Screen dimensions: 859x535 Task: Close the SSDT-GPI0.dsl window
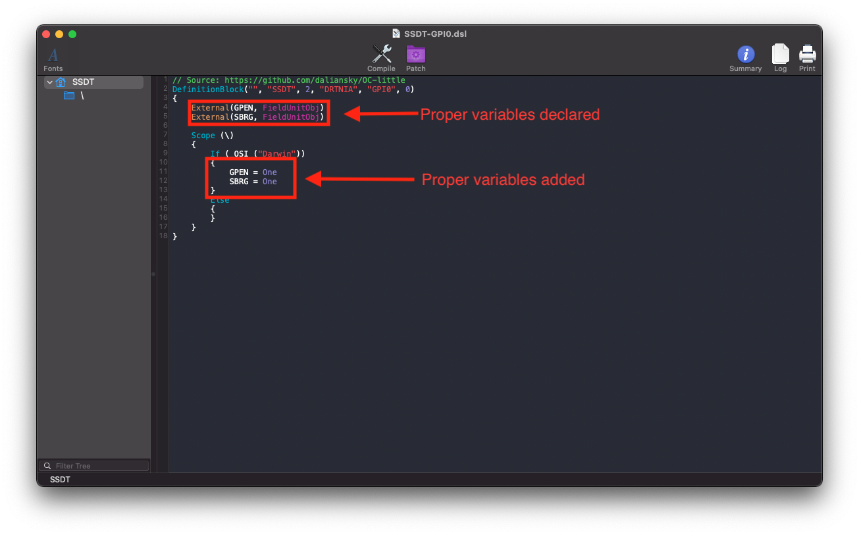pos(46,34)
